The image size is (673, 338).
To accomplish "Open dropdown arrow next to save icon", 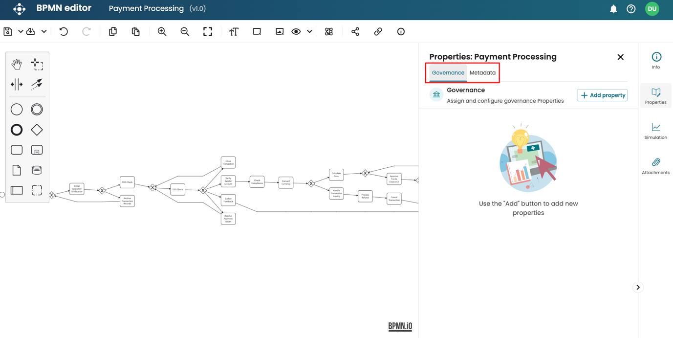I will (21, 32).
